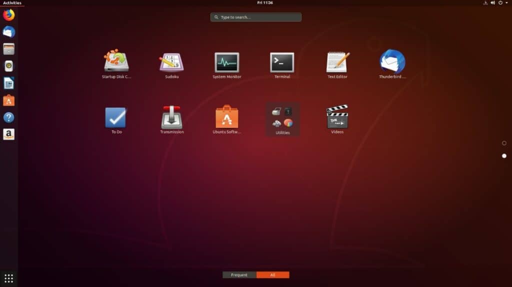The height and width of the screenshot is (287, 512).
Task: Launch Thunderbird Mail from the app grid
Action: [x=392, y=62]
